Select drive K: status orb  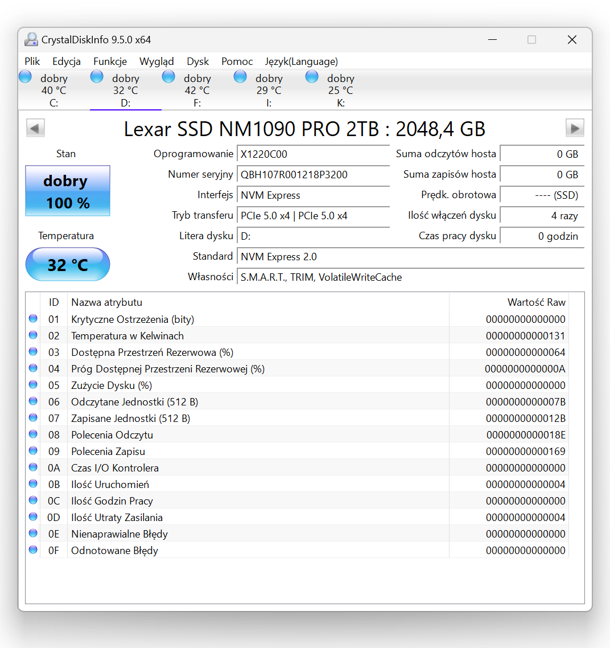[x=312, y=77]
